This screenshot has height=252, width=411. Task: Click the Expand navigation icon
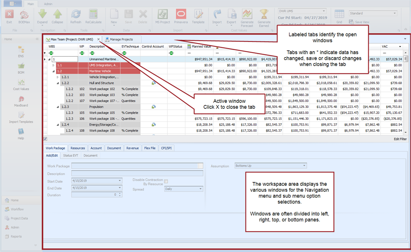click(x=42, y=16)
